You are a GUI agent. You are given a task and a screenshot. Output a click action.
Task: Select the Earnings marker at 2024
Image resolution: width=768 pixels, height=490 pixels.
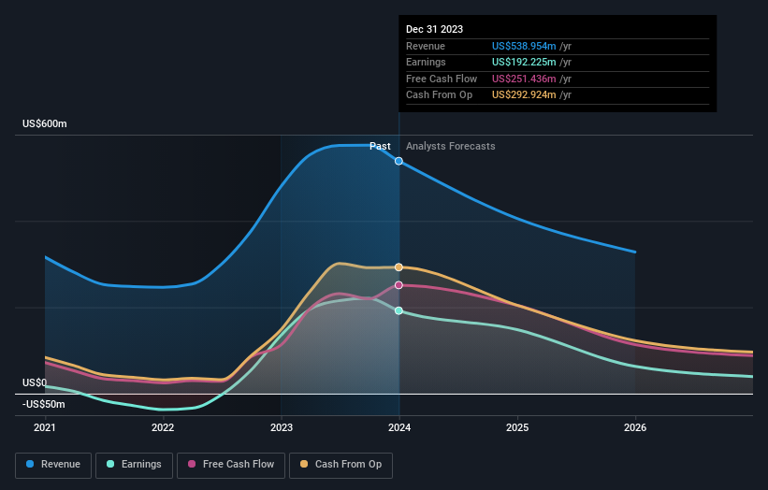[398, 310]
